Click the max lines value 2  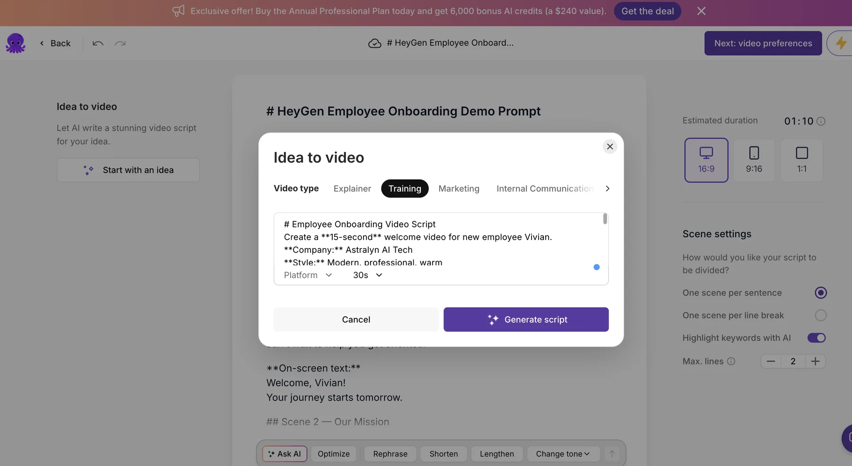click(x=793, y=361)
